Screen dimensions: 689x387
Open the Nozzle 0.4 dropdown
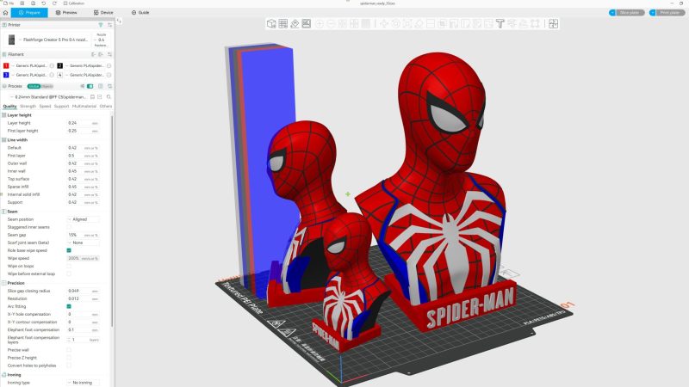click(102, 40)
